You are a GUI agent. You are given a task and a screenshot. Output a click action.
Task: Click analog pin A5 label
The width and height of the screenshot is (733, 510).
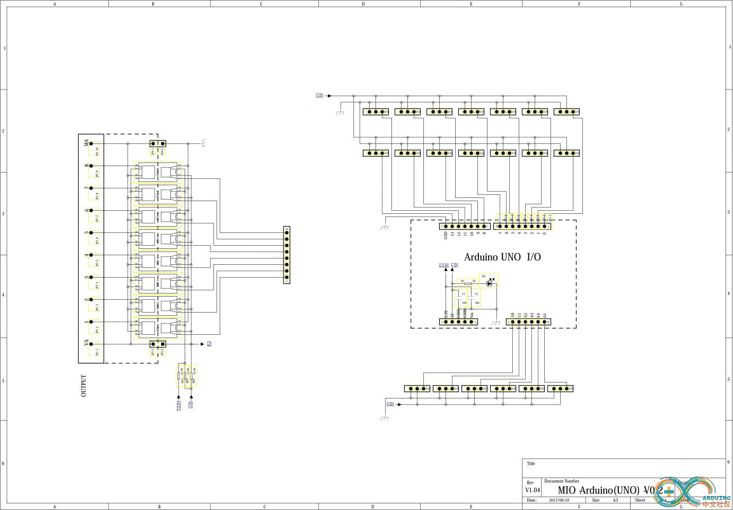545,315
